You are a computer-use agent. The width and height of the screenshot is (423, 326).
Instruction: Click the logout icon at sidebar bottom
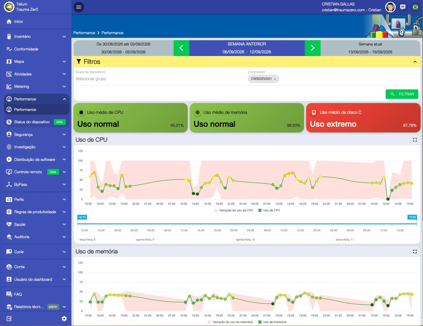tap(9, 319)
